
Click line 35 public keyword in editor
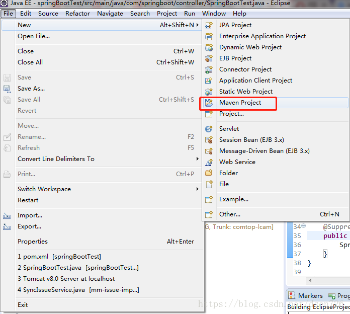(x=335, y=236)
